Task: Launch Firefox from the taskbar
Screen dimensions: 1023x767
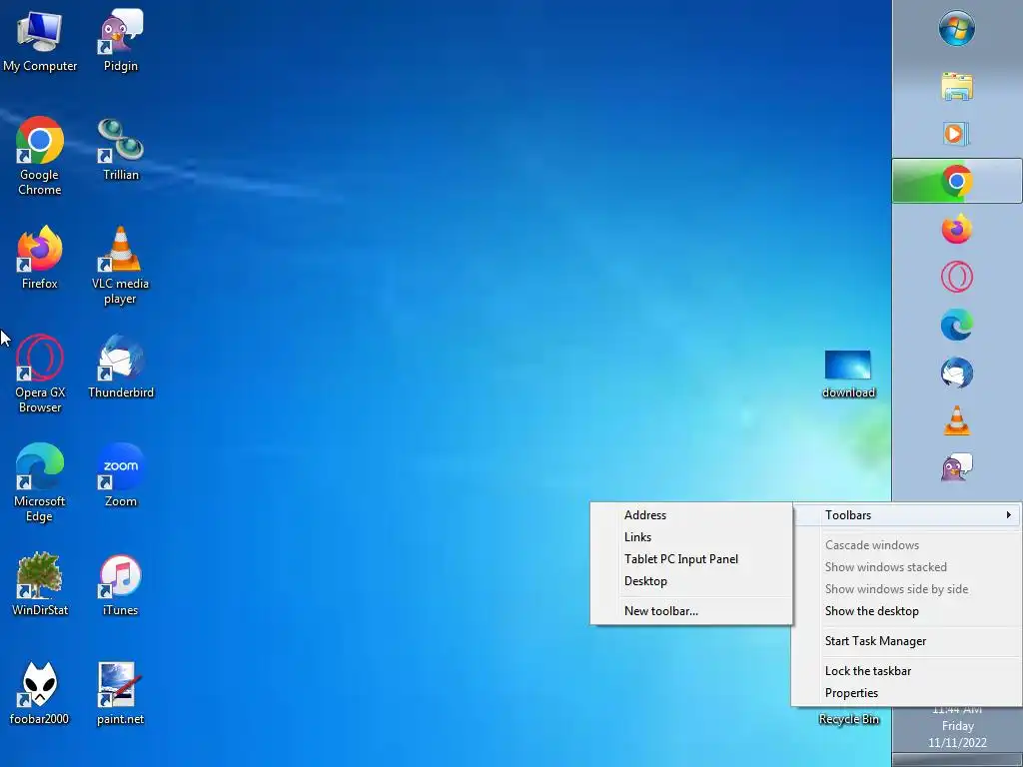Action: (957, 229)
